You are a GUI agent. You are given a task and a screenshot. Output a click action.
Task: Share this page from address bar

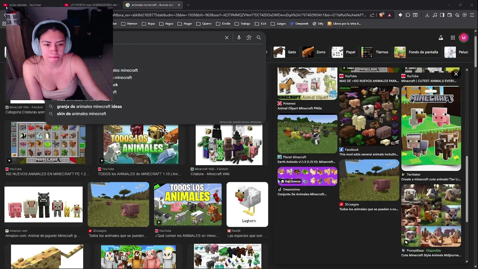point(372,15)
